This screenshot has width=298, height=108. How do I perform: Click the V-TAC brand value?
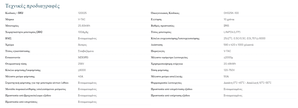[82, 19]
